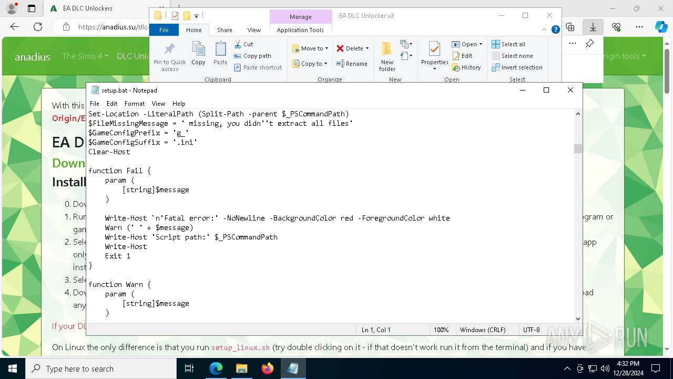The image size is (673, 379).
Task: Open Edge Tab actions menu icon
Action: point(32,8)
